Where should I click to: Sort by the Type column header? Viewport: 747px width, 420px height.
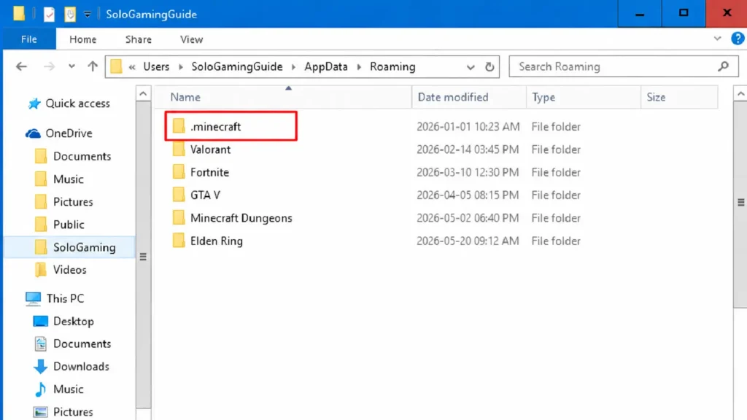(584, 97)
